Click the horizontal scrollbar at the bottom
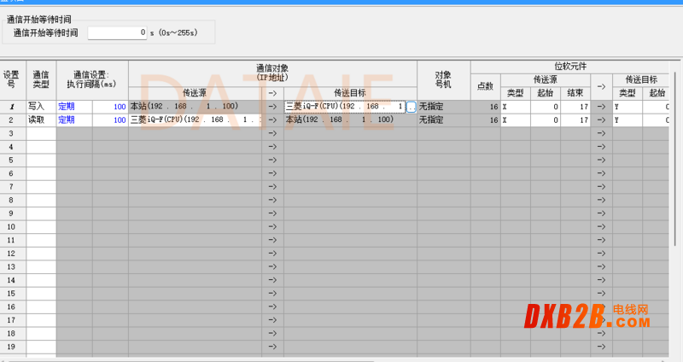The image size is (683, 362). (191, 360)
